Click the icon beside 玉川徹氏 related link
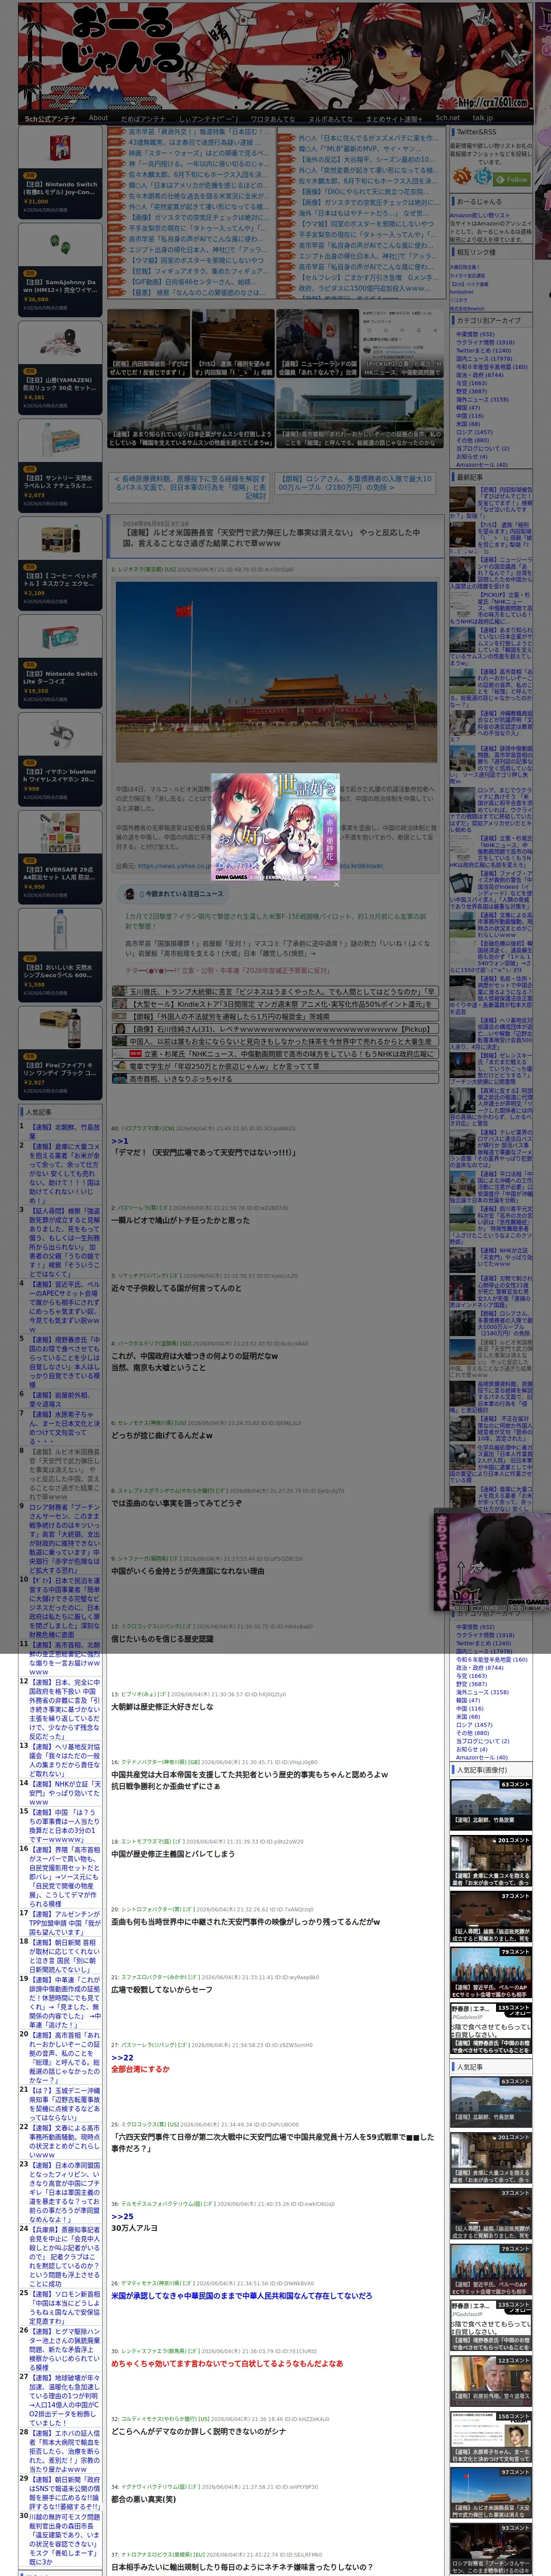 click(120, 991)
